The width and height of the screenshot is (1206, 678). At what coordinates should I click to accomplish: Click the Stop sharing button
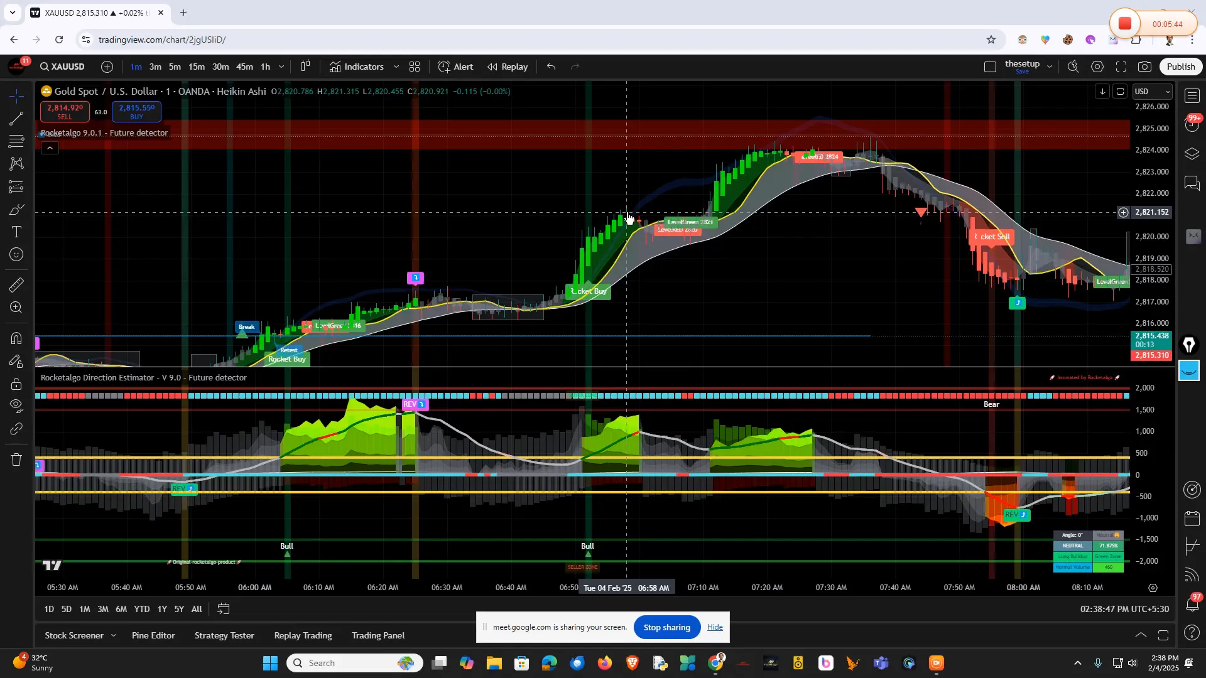(667, 627)
